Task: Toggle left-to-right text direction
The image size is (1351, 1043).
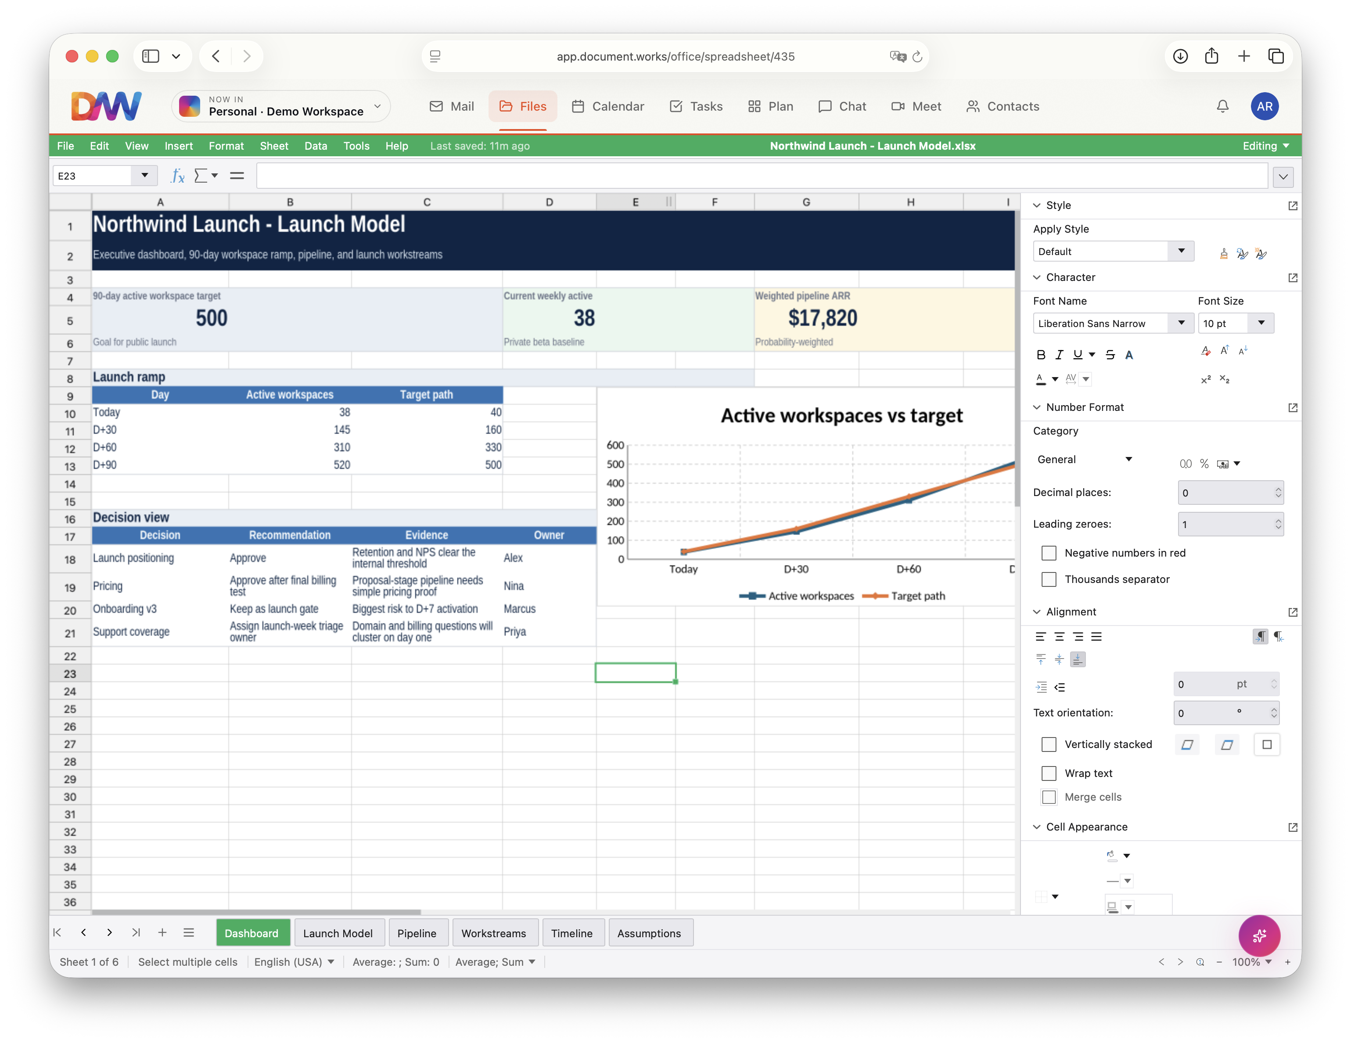Action: coord(1260,637)
